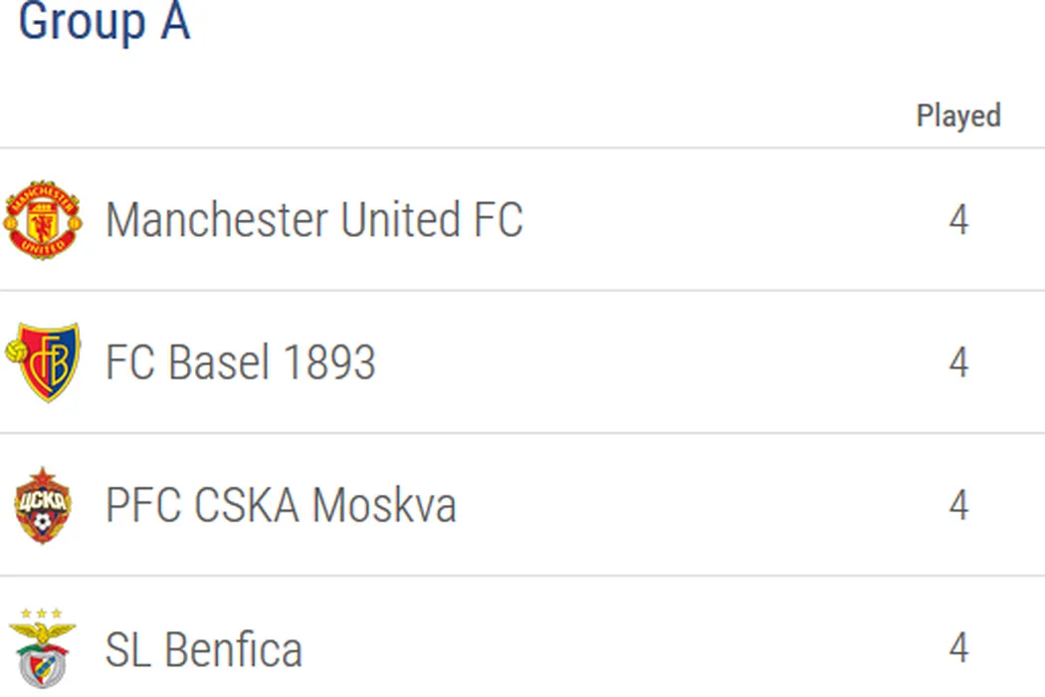Screen dimensions: 1045x697
Task: Open the Manchester United FC team link
Action: (313, 220)
